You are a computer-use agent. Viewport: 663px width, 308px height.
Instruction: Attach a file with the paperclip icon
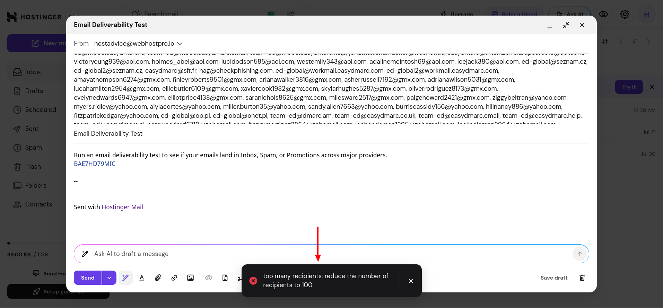[x=158, y=278]
